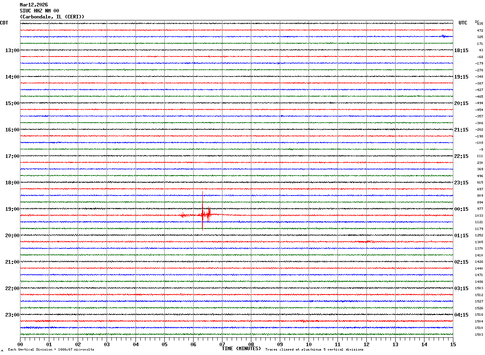485x355 pixels.
Task: Click the small red disturbance near minute 12
Action: point(367,242)
